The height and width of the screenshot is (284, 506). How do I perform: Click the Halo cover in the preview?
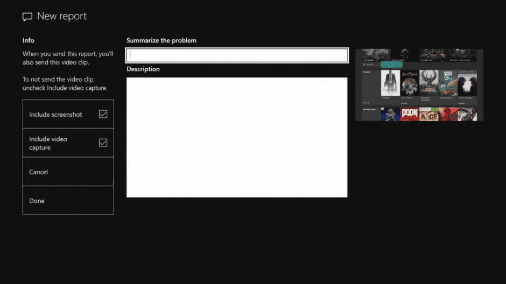point(467,83)
